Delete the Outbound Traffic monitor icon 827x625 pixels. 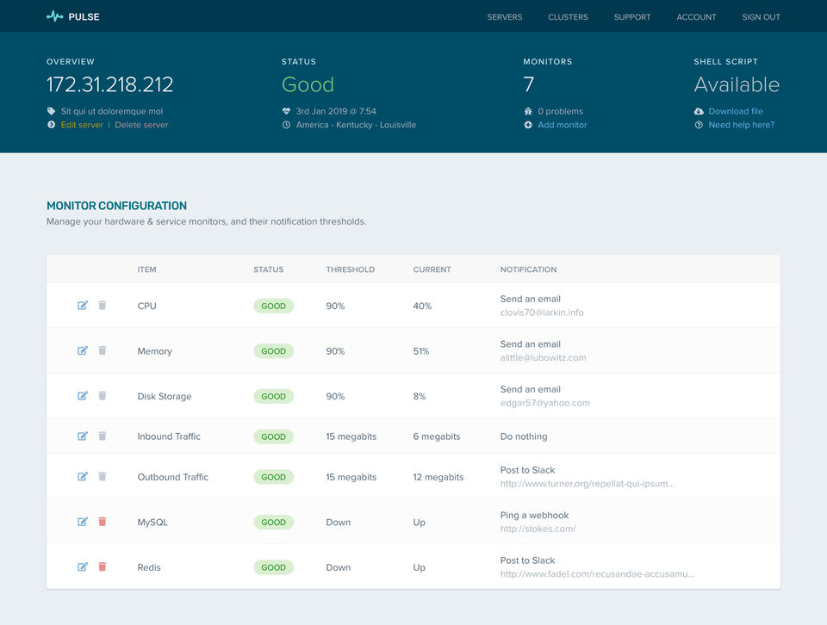tap(103, 476)
